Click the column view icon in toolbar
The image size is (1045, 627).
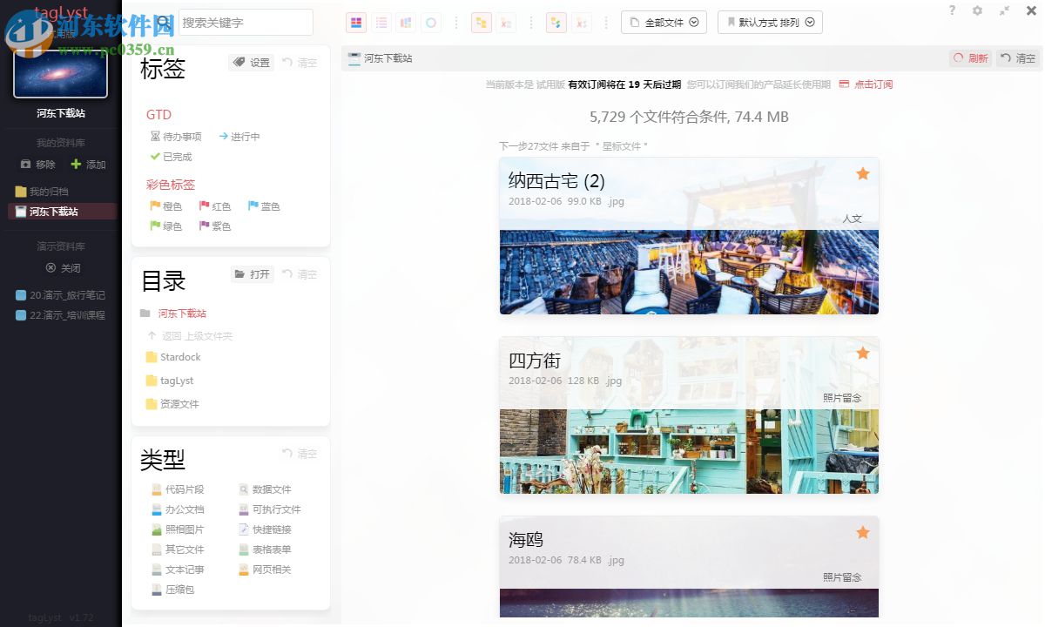406,22
